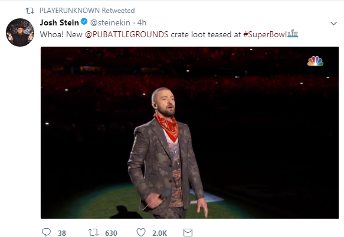Viewport: 344px width, 237px height.
Task: Open the halftime show image
Action: 189,132
